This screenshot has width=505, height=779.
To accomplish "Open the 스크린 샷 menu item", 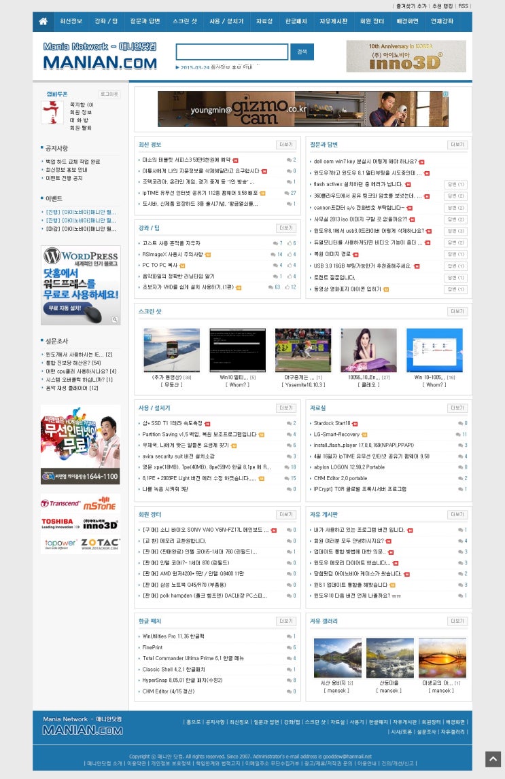I will pos(184,21).
